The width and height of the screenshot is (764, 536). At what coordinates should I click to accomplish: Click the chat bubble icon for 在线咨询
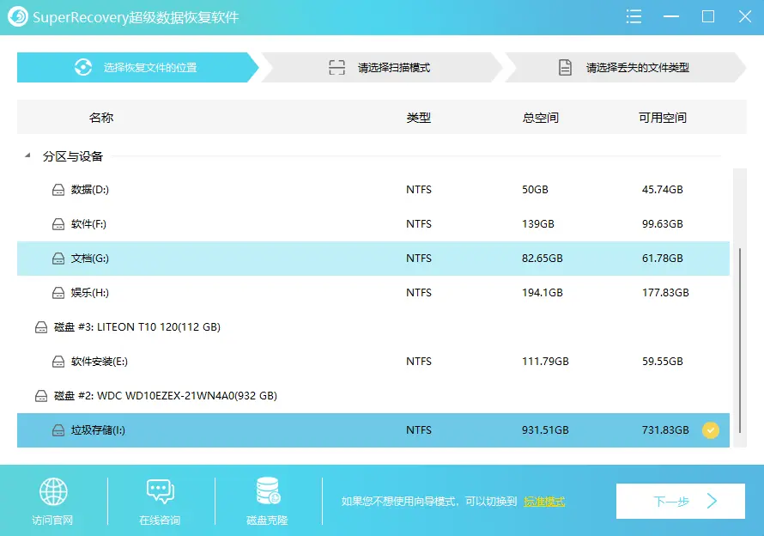(161, 491)
